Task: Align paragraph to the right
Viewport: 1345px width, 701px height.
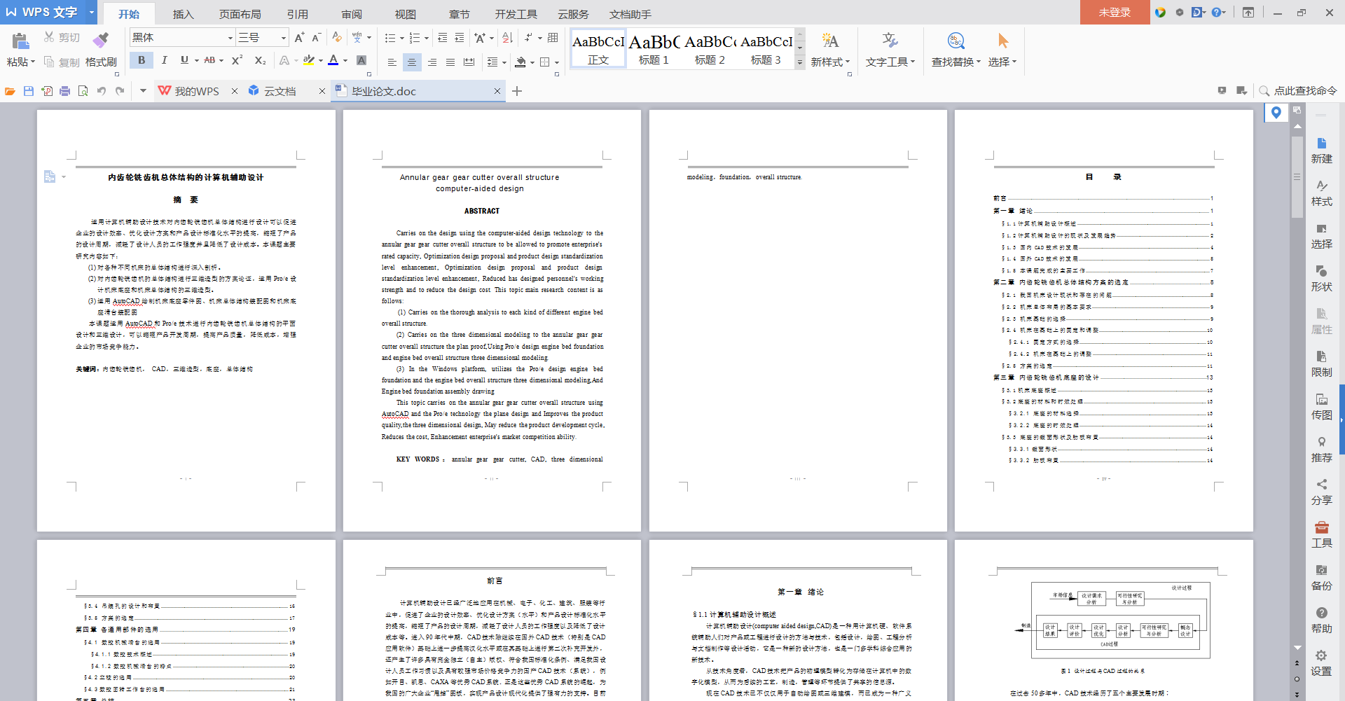Action: [432, 62]
